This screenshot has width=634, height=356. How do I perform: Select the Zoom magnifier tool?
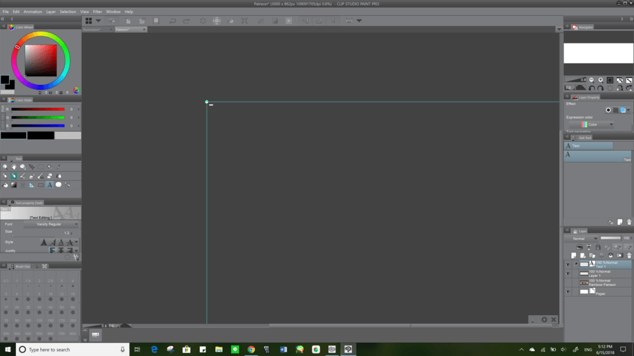coord(5,167)
